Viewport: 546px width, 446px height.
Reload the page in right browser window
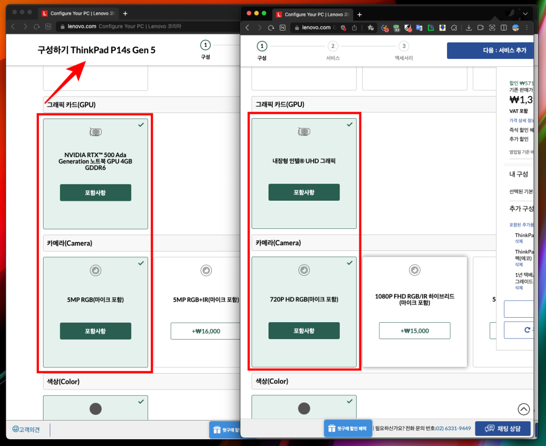[271, 28]
